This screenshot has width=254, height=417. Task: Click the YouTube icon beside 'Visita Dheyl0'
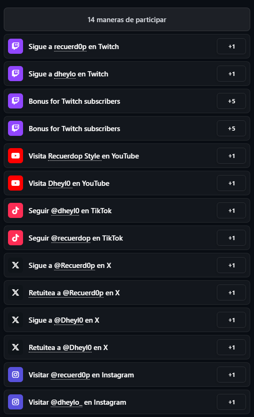tap(16, 183)
